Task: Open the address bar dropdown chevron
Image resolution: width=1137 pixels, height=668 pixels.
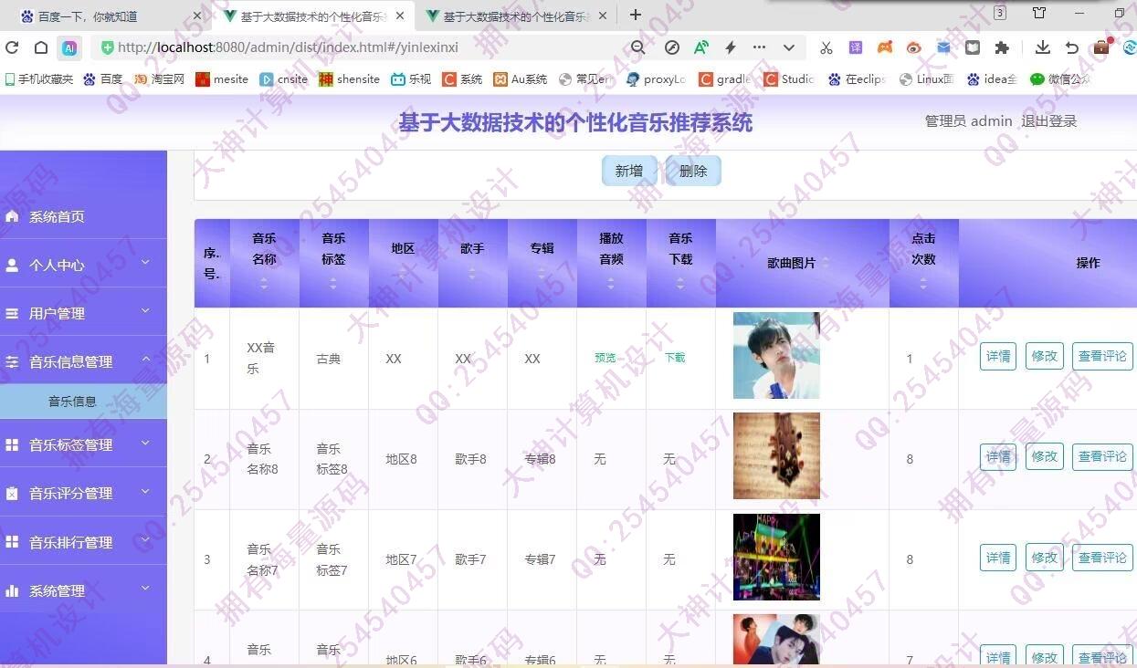Action: [789, 47]
